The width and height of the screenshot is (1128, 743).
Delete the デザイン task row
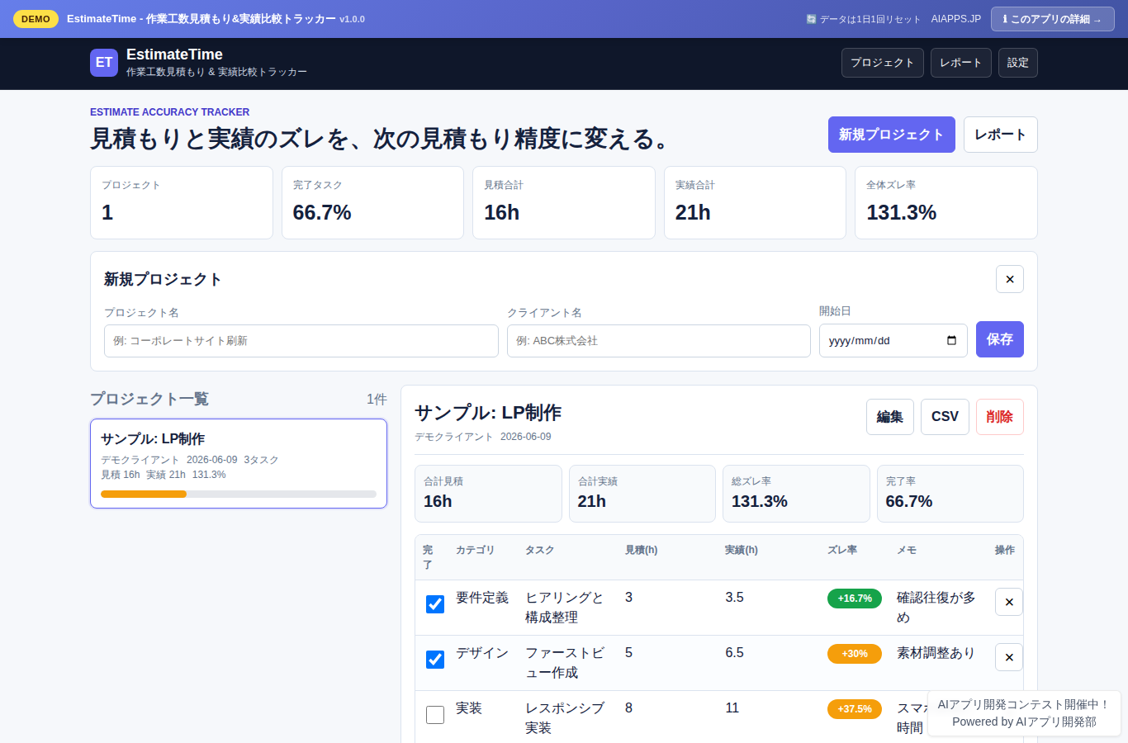click(1009, 657)
